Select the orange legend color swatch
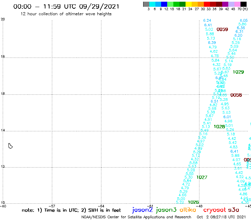The height and width of the screenshot is (220, 251). [x=201, y=4]
